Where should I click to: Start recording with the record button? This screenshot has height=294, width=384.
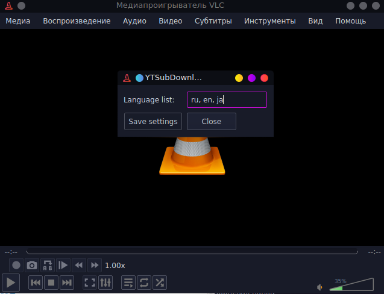point(16,265)
